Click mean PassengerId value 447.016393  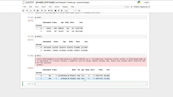coord(47,48)
